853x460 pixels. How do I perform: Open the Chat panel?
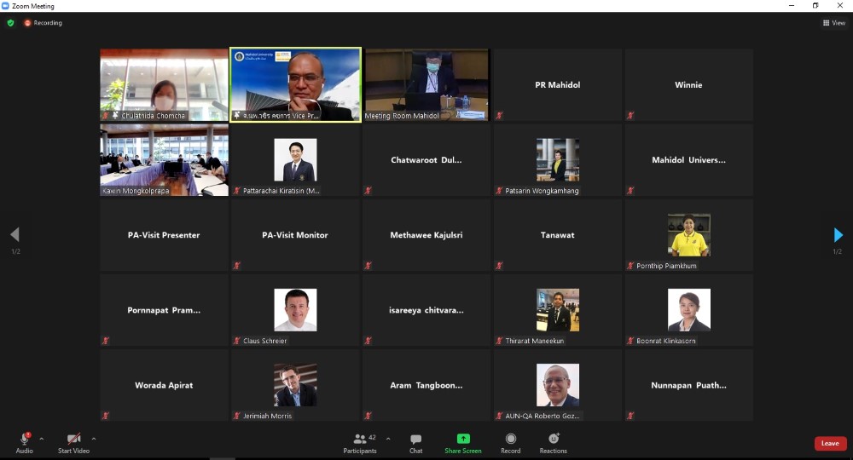coord(415,441)
